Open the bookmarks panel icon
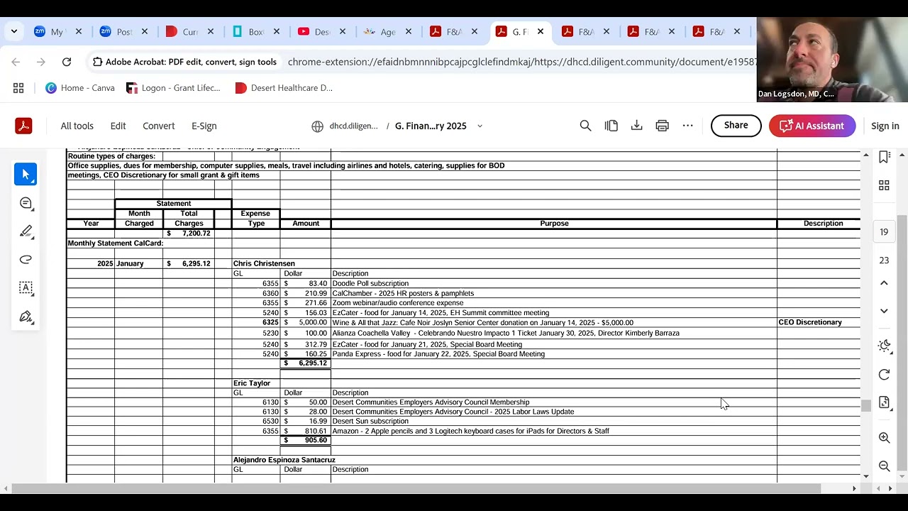 coord(884,157)
